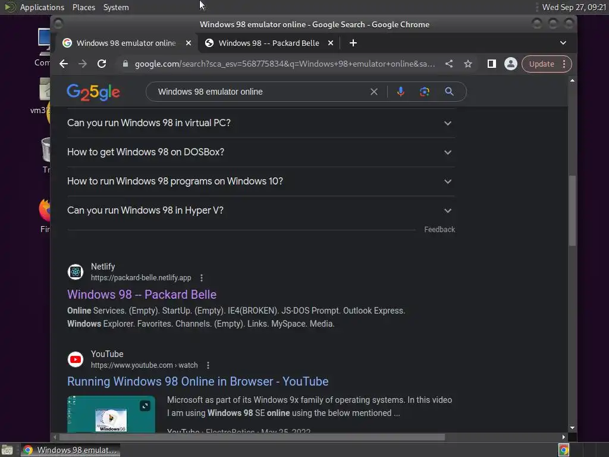Open the Chrome side panel icon
609x457 pixels.
point(492,64)
